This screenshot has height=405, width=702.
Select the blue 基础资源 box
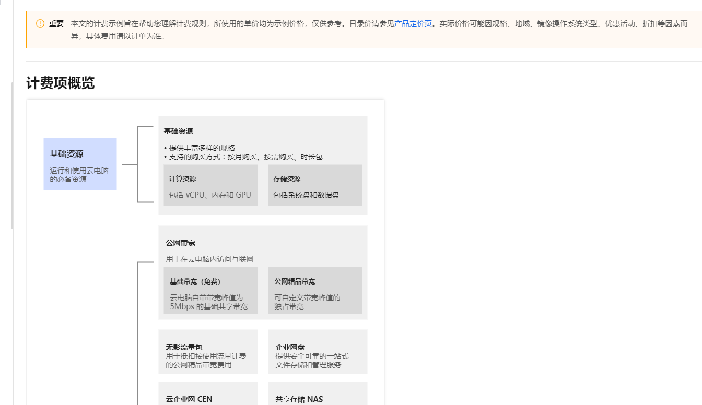pyautogui.click(x=80, y=164)
